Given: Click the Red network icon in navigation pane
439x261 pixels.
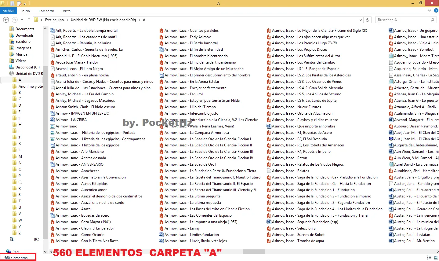Looking at the screenshot, I should (9, 252).
